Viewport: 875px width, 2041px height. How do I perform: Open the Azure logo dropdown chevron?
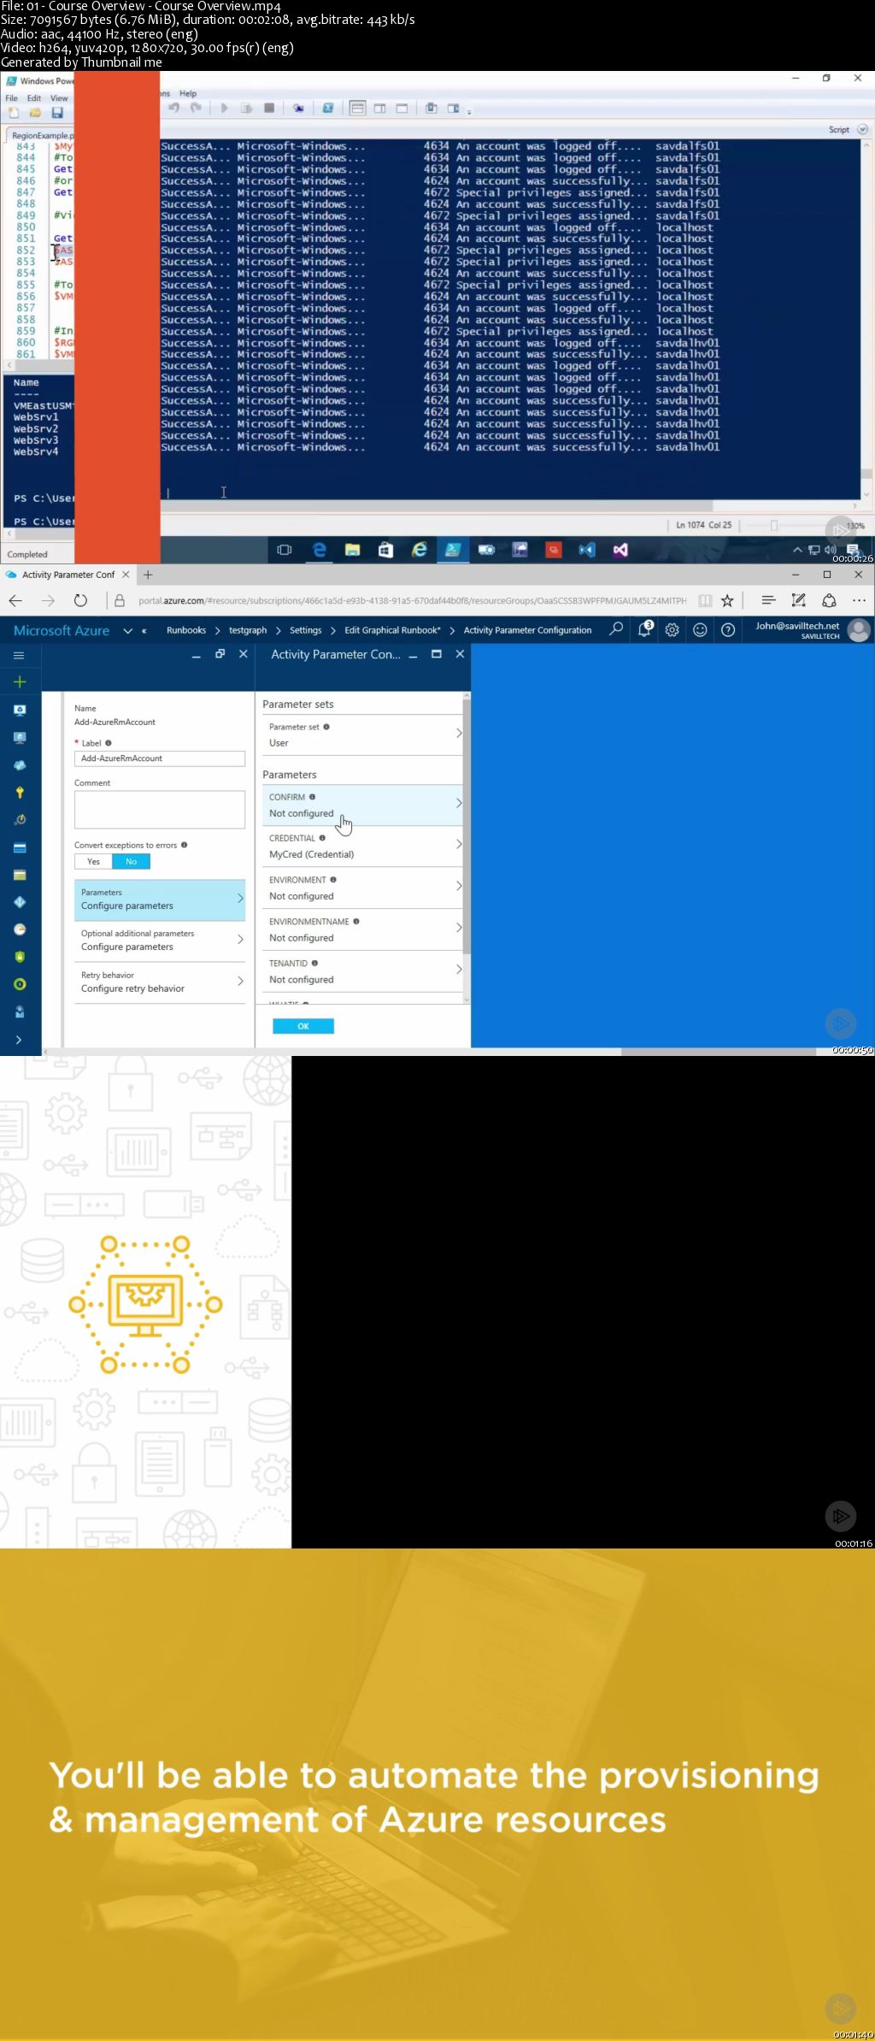(127, 630)
